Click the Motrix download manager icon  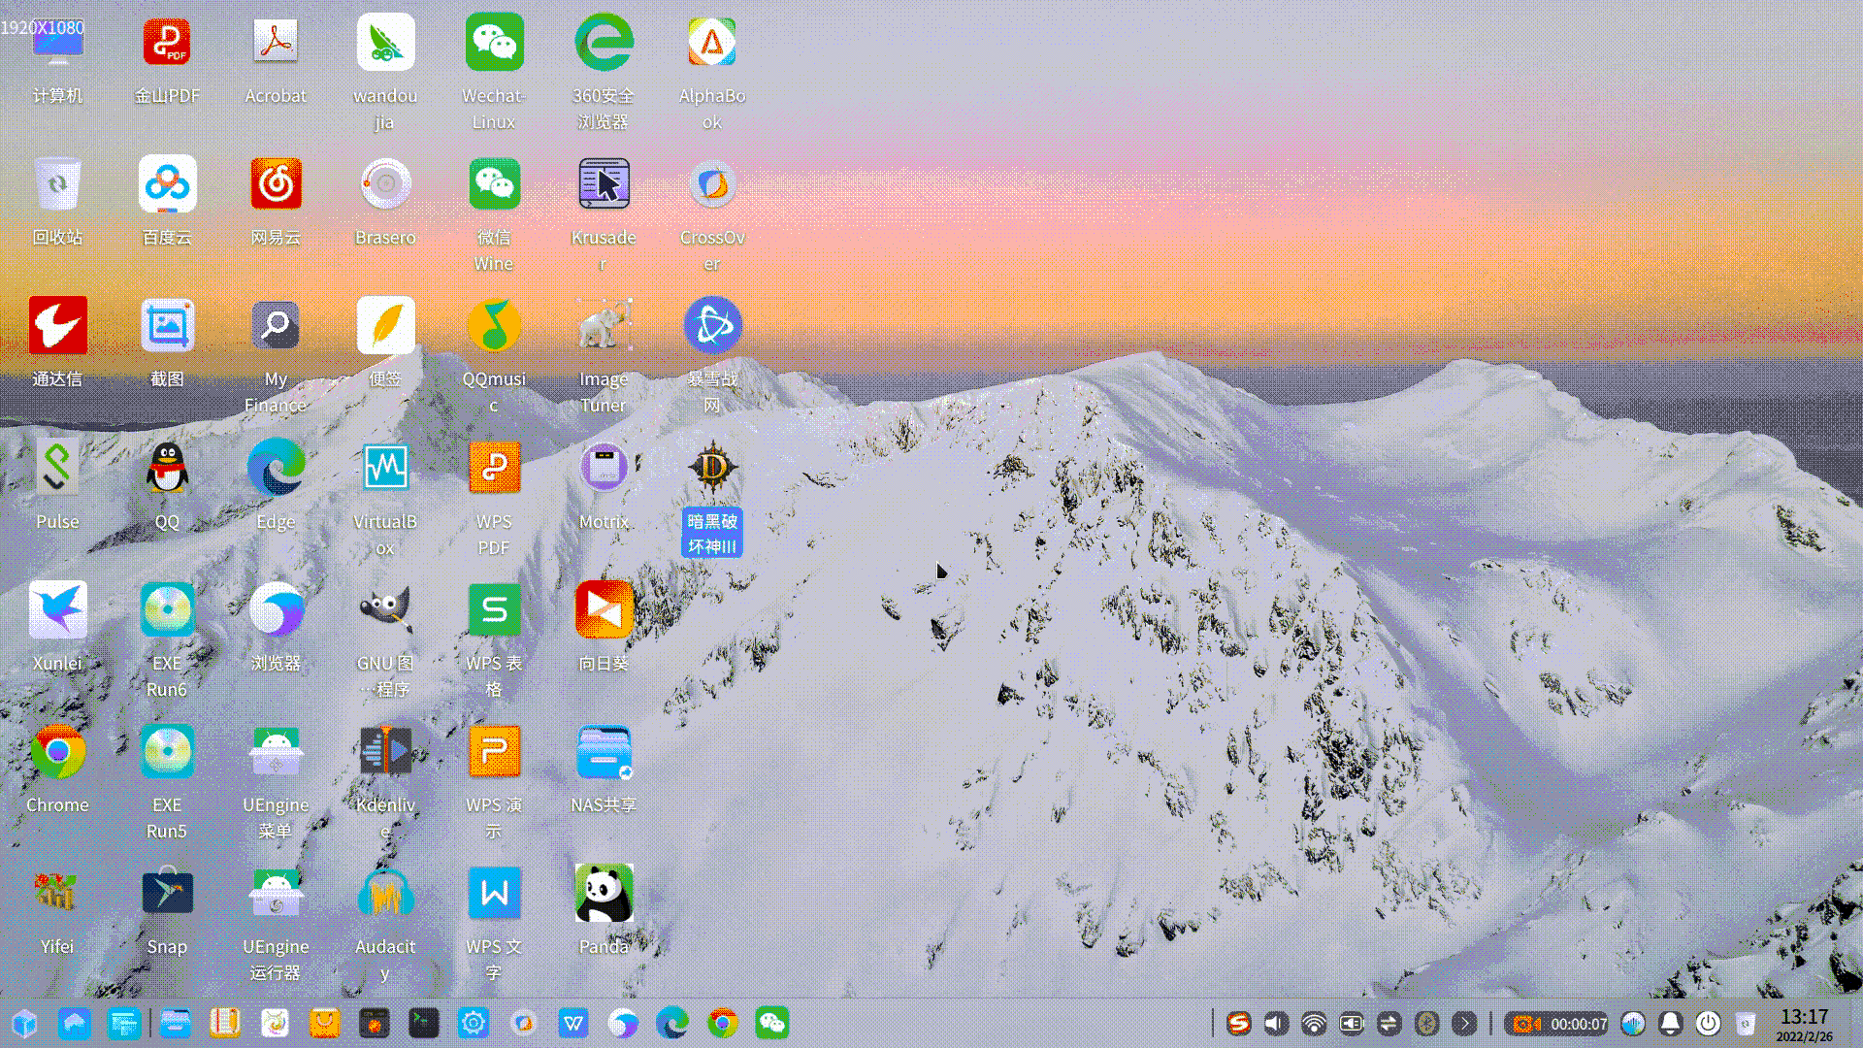click(604, 468)
